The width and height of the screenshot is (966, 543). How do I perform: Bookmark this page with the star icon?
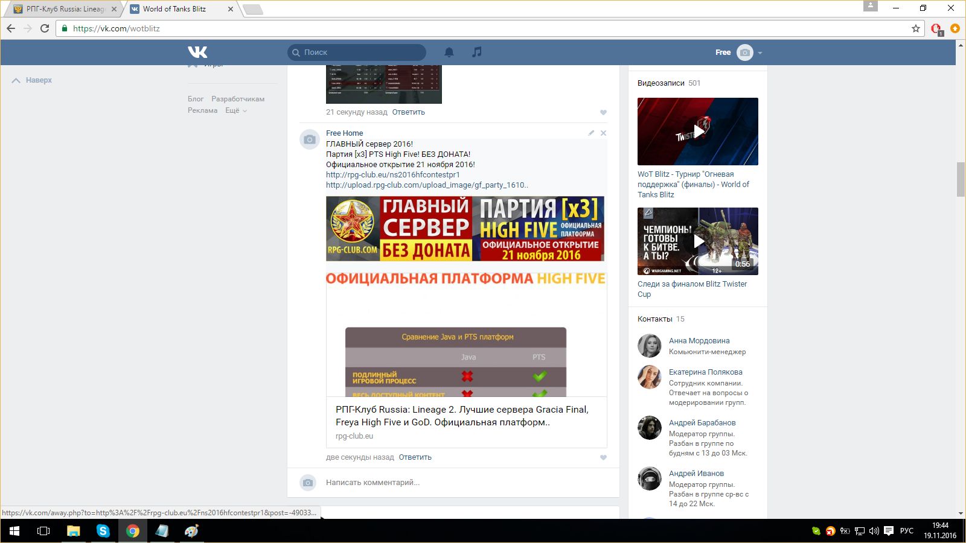(916, 28)
